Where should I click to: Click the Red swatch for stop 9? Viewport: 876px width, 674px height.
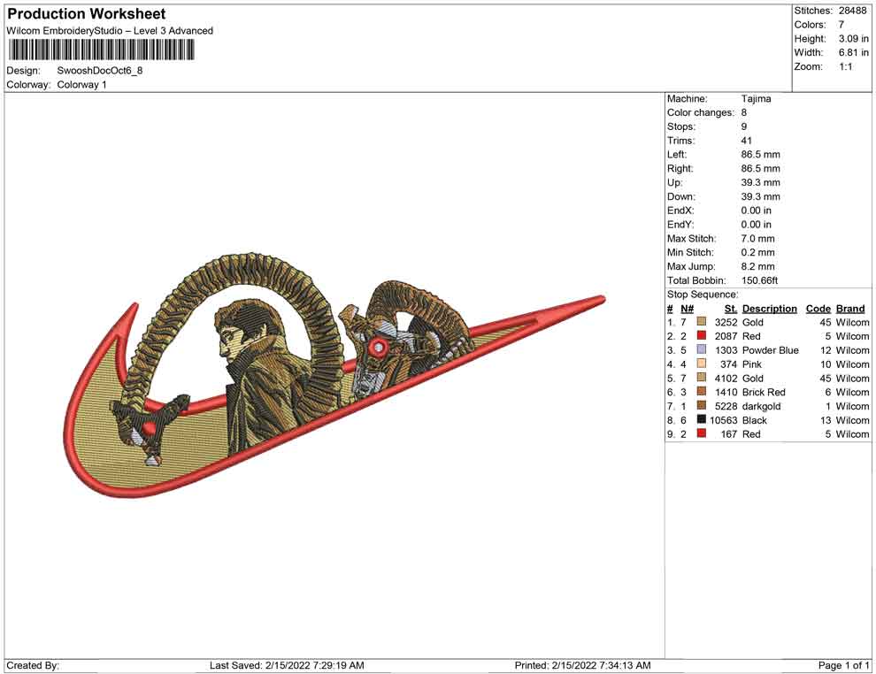702,433
